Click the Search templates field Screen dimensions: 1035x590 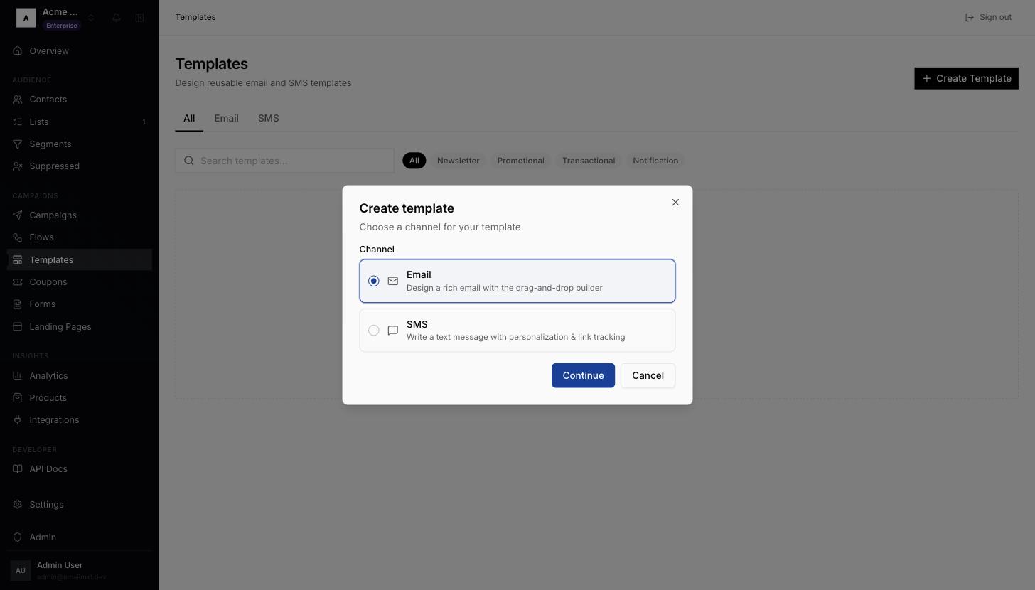(285, 161)
